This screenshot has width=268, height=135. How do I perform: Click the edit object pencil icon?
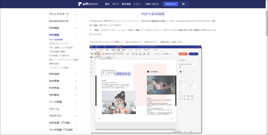(98, 54)
